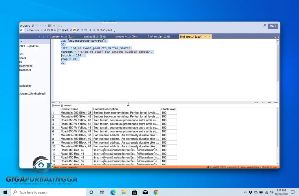Click the checklist window icon in top toolbar

(x=49, y=25)
